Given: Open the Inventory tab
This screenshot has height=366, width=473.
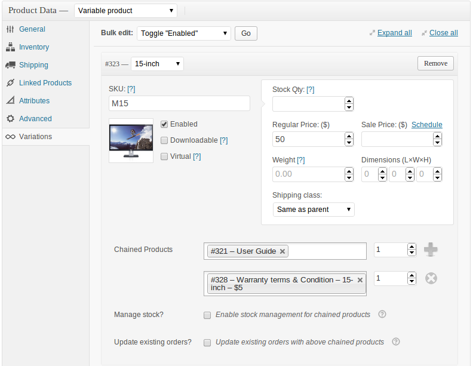Looking at the screenshot, I should coord(34,47).
